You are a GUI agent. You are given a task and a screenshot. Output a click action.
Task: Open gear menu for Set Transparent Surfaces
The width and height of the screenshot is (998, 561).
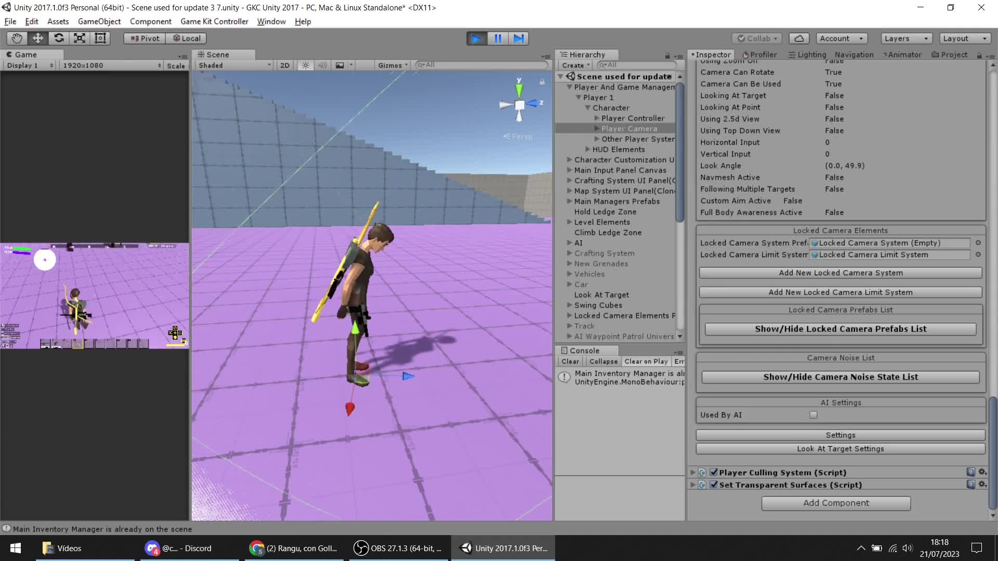[982, 484]
